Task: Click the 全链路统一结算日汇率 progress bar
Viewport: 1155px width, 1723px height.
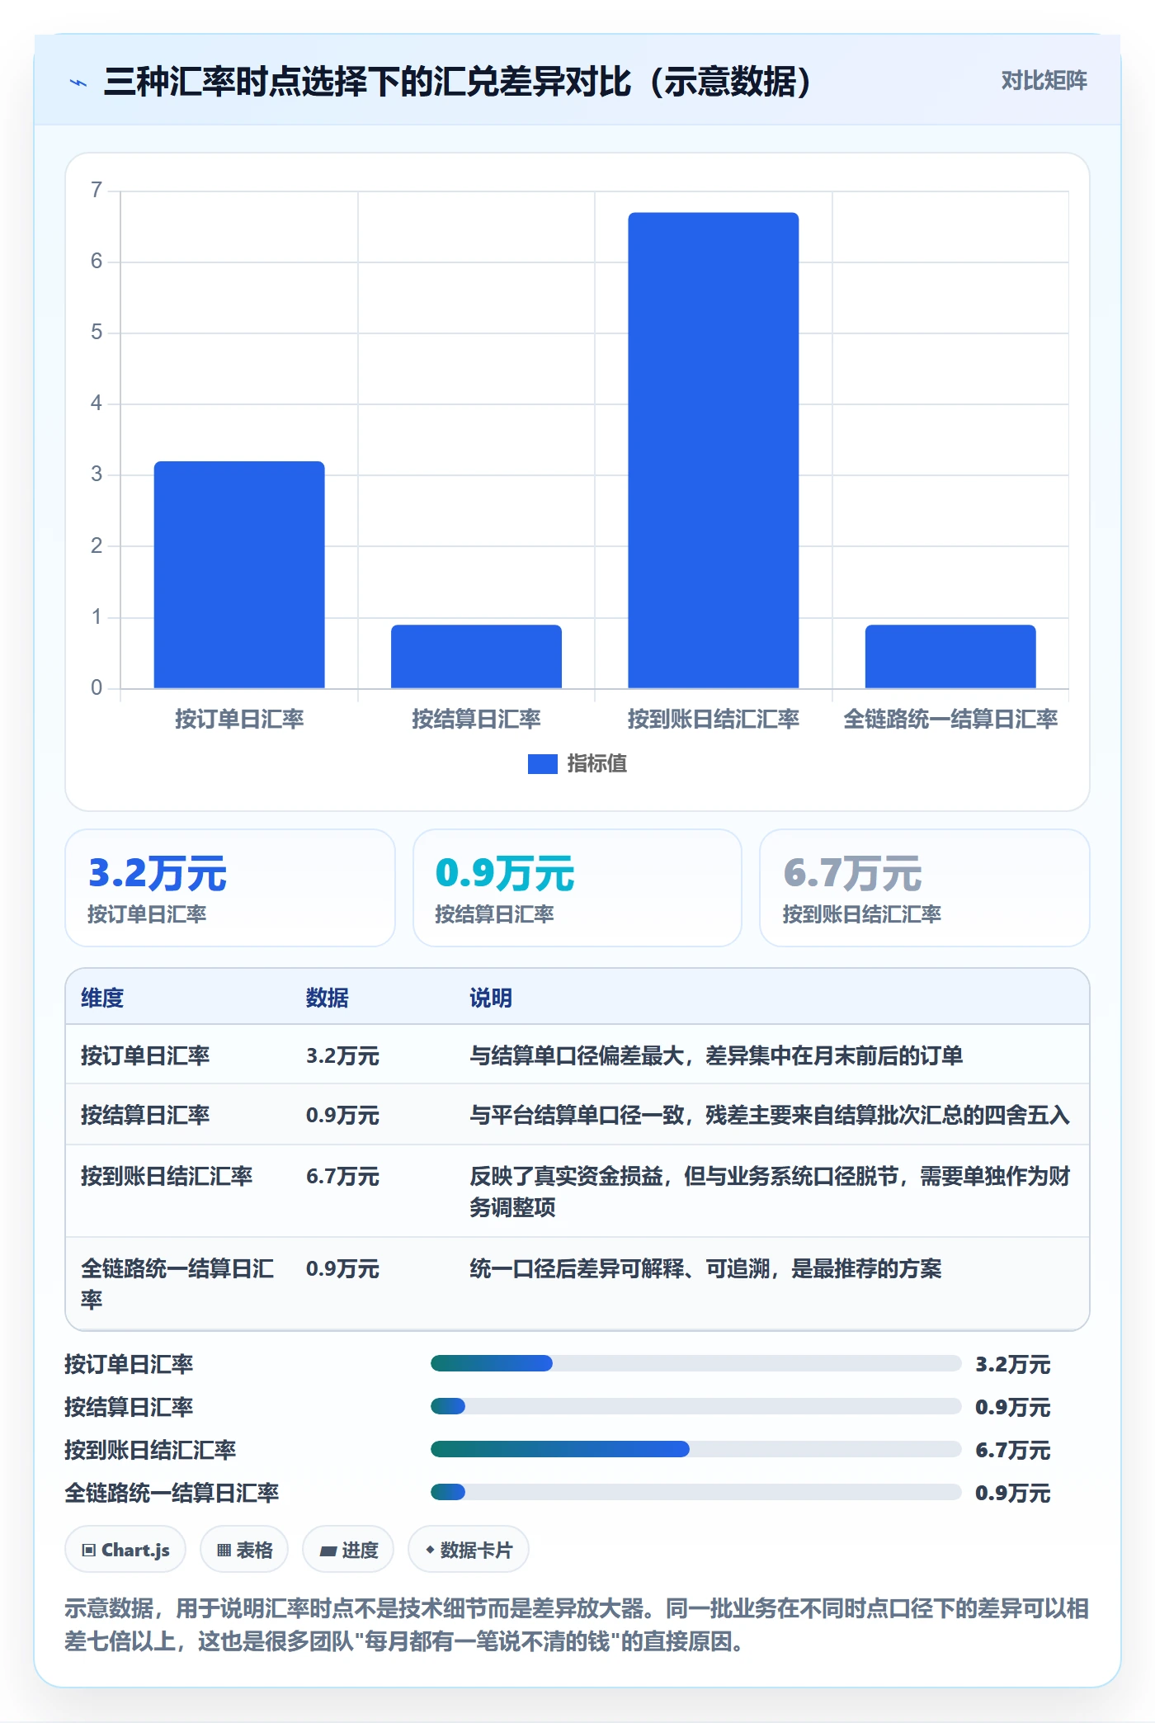Action: (x=695, y=1492)
